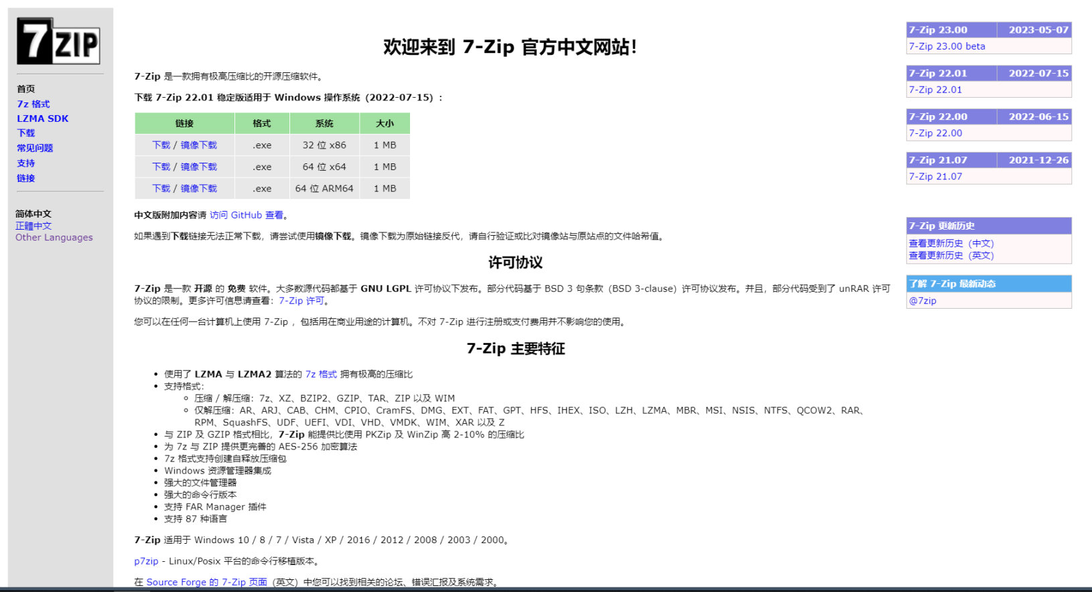Click the 许可协议 section heading
This screenshot has height=592, width=1092.
(x=515, y=263)
